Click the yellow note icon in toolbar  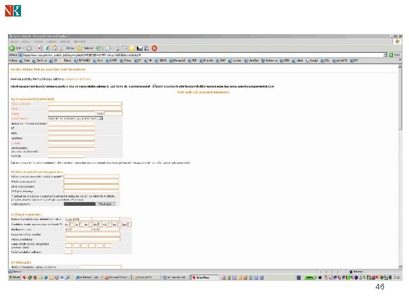click(x=132, y=48)
